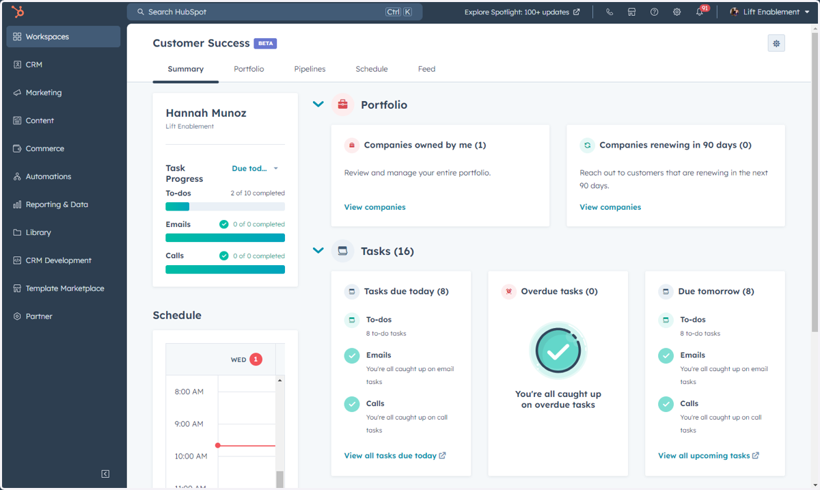Click the 2 of 10 completed text
The width and height of the screenshot is (820, 490).
tap(258, 193)
